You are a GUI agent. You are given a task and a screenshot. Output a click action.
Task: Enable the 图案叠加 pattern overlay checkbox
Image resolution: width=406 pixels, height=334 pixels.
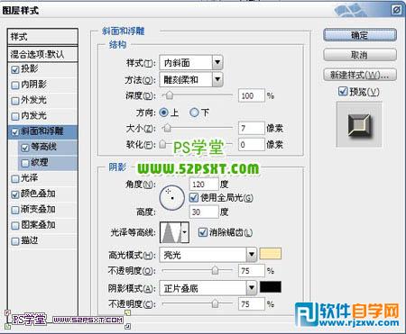pos(15,226)
